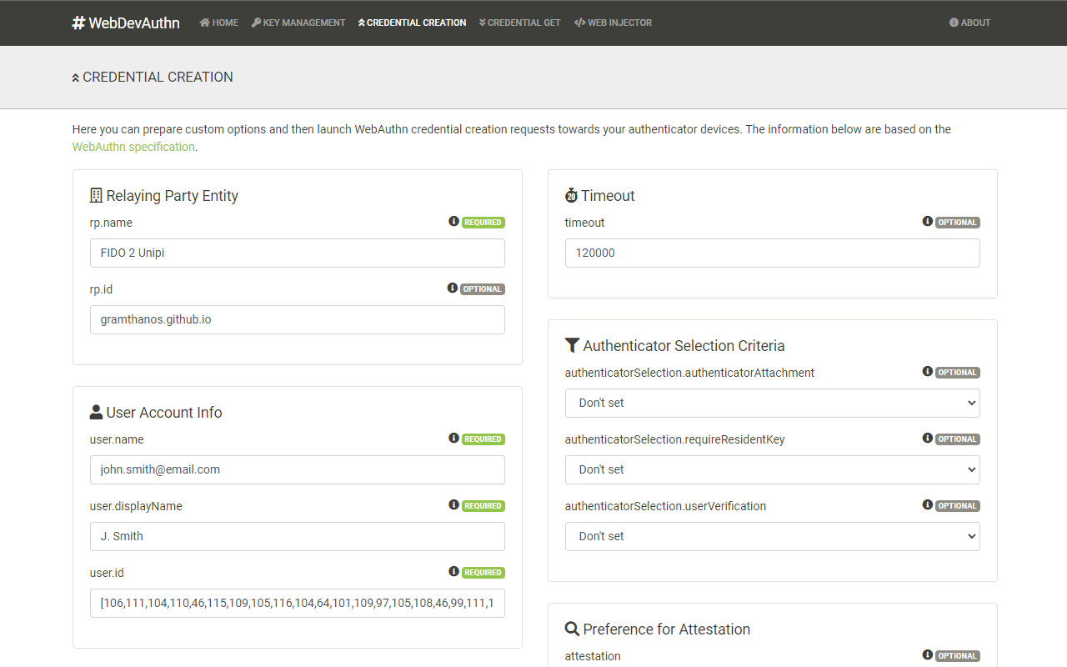Click the user.displayName info icon
This screenshot has height=667, width=1067.
[453, 505]
